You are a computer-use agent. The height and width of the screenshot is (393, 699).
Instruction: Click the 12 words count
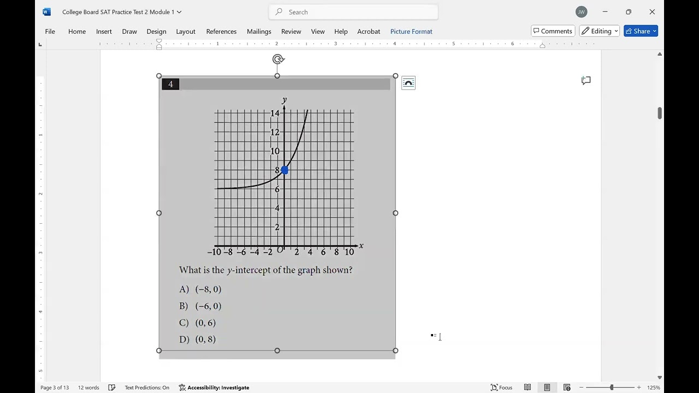pyautogui.click(x=88, y=388)
